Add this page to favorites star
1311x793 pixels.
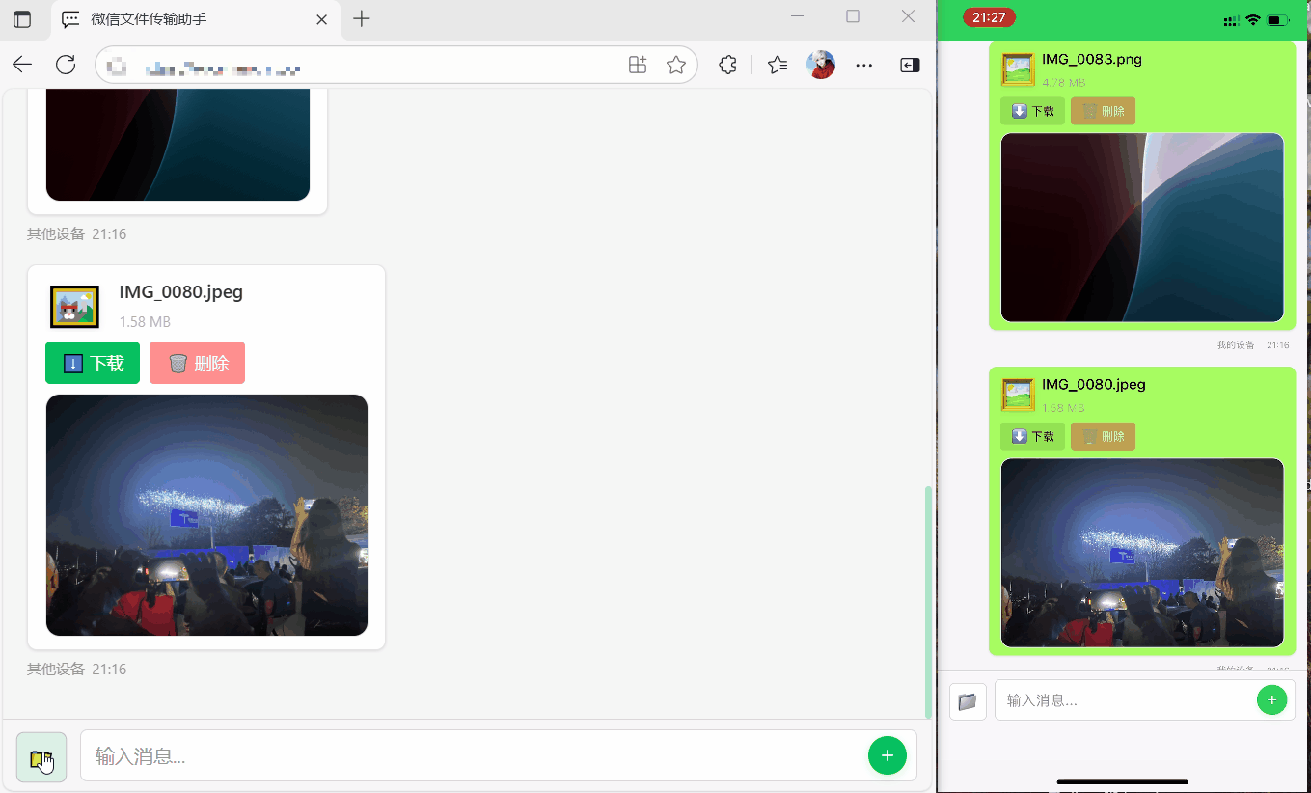676,65
